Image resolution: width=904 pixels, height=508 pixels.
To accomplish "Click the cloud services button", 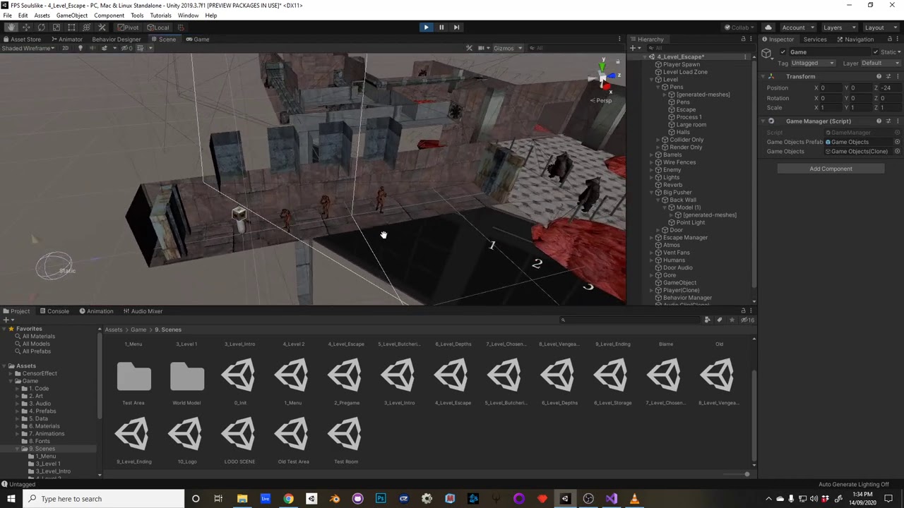I will click(768, 28).
